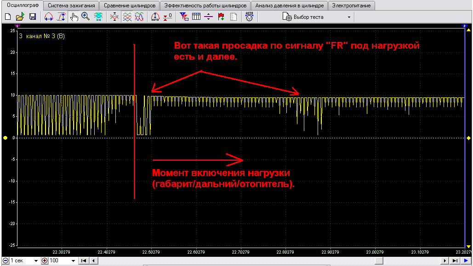Click the cyan waveform stretch icon

pyautogui.click(x=98, y=17)
